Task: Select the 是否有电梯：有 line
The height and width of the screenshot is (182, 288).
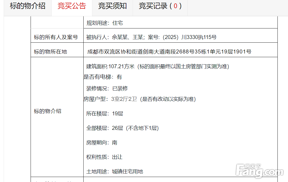Action: tap(103, 77)
